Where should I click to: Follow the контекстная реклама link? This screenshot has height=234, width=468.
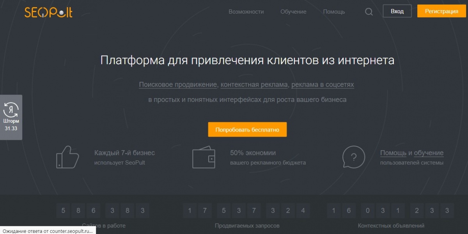coord(255,84)
